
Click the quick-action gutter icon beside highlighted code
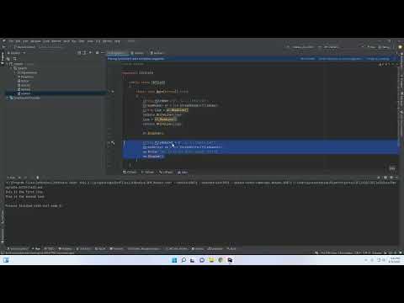tap(113, 143)
